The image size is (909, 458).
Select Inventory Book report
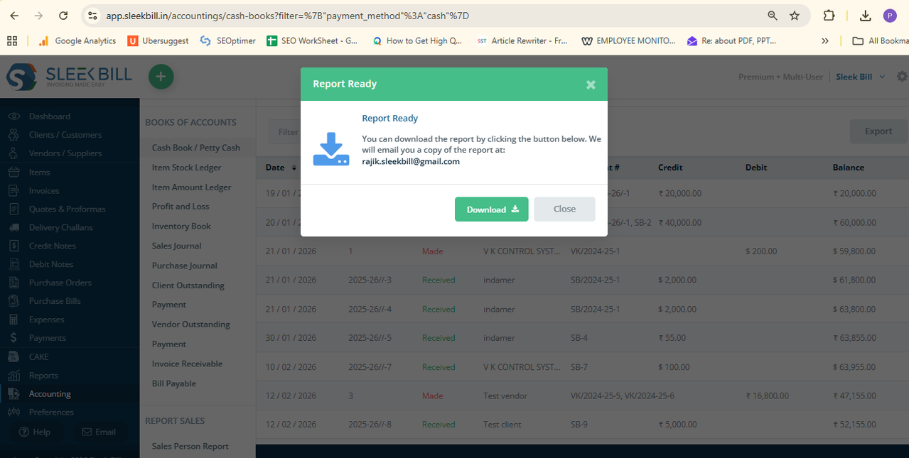(181, 227)
